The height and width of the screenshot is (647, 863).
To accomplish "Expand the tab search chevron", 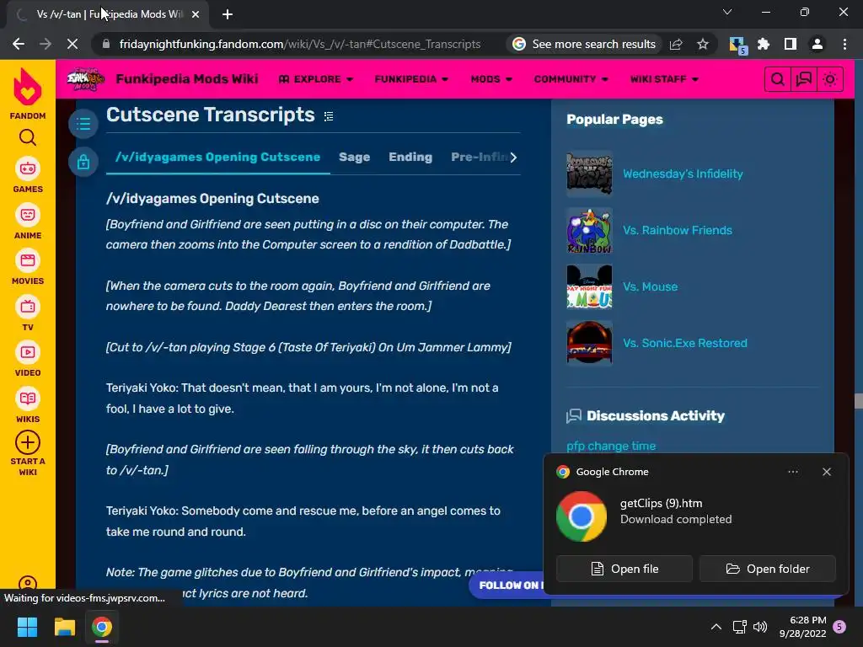I will point(727,12).
